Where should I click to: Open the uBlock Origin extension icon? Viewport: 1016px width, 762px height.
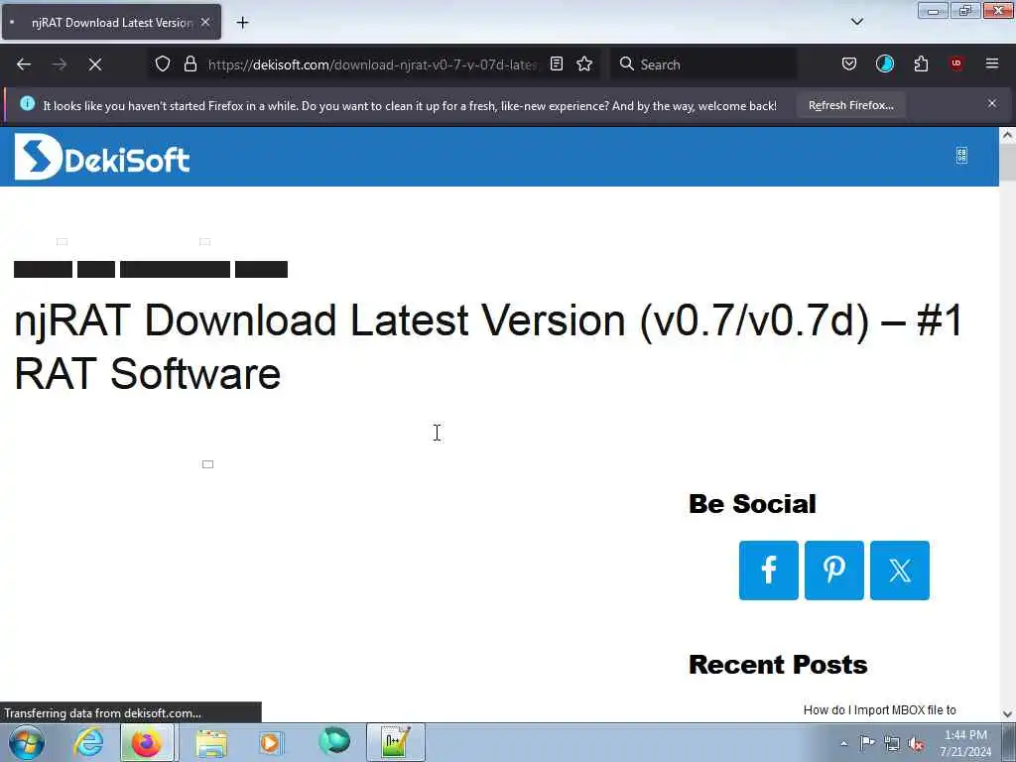[x=956, y=63]
